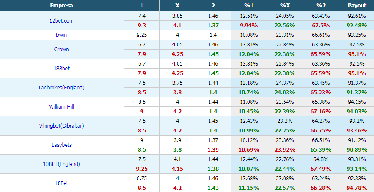Image resolution: width=374 pixels, height=192 pixels.
Task: Open the 12bet.com bookmaker link
Action: [62, 21]
